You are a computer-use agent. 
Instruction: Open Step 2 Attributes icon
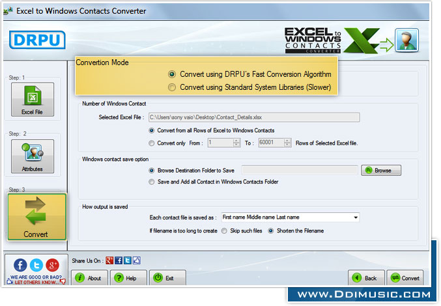click(33, 156)
